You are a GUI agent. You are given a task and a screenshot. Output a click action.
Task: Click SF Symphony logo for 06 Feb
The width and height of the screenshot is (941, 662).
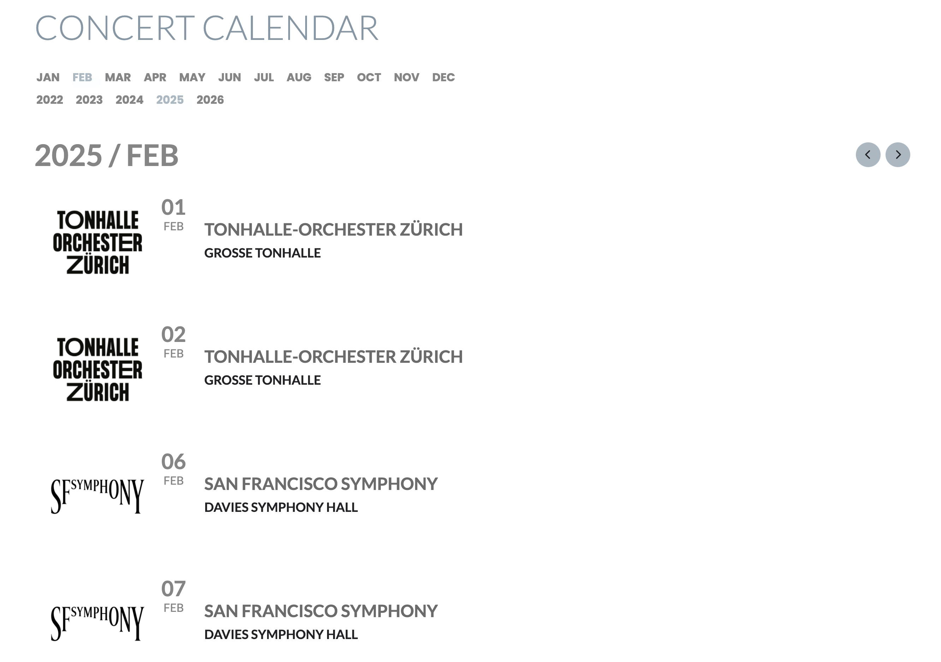pos(97,496)
